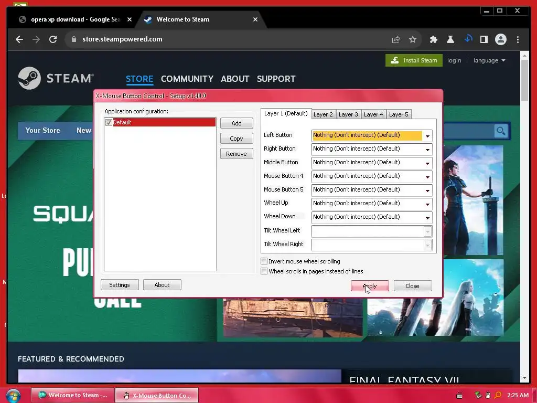This screenshot has height=403, width=537.
Task: Close the X-Mouse setup dialog
Action: (x=412, y=286)
